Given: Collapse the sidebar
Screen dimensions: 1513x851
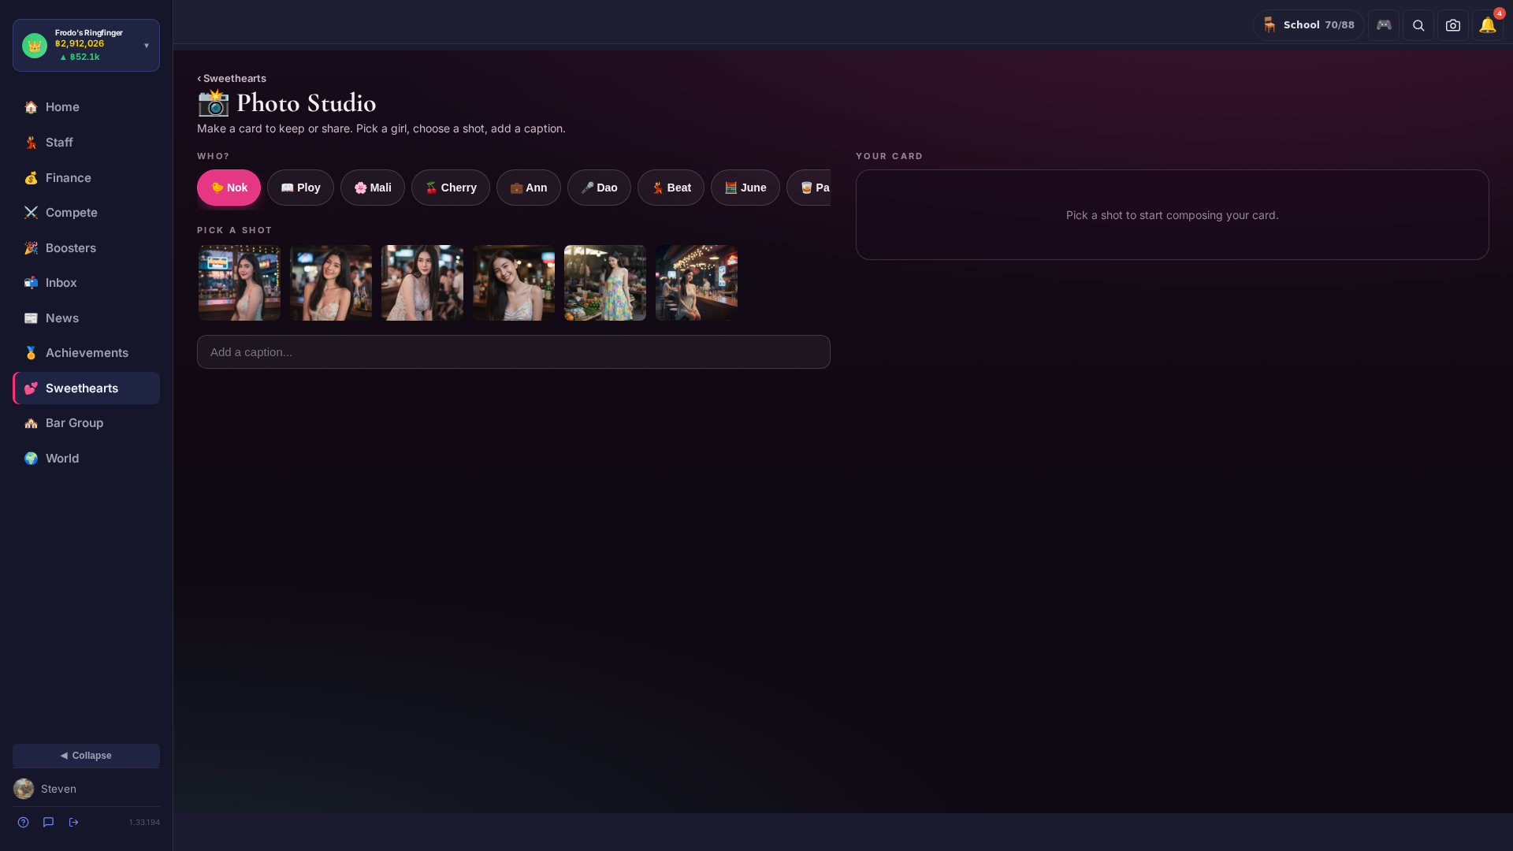Looking at the screenshot, I should pyautogui.click(x=86, y=756).
